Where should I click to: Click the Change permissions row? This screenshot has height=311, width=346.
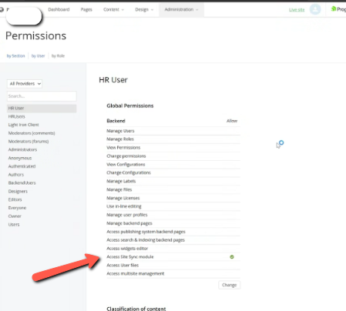(173, 156)
